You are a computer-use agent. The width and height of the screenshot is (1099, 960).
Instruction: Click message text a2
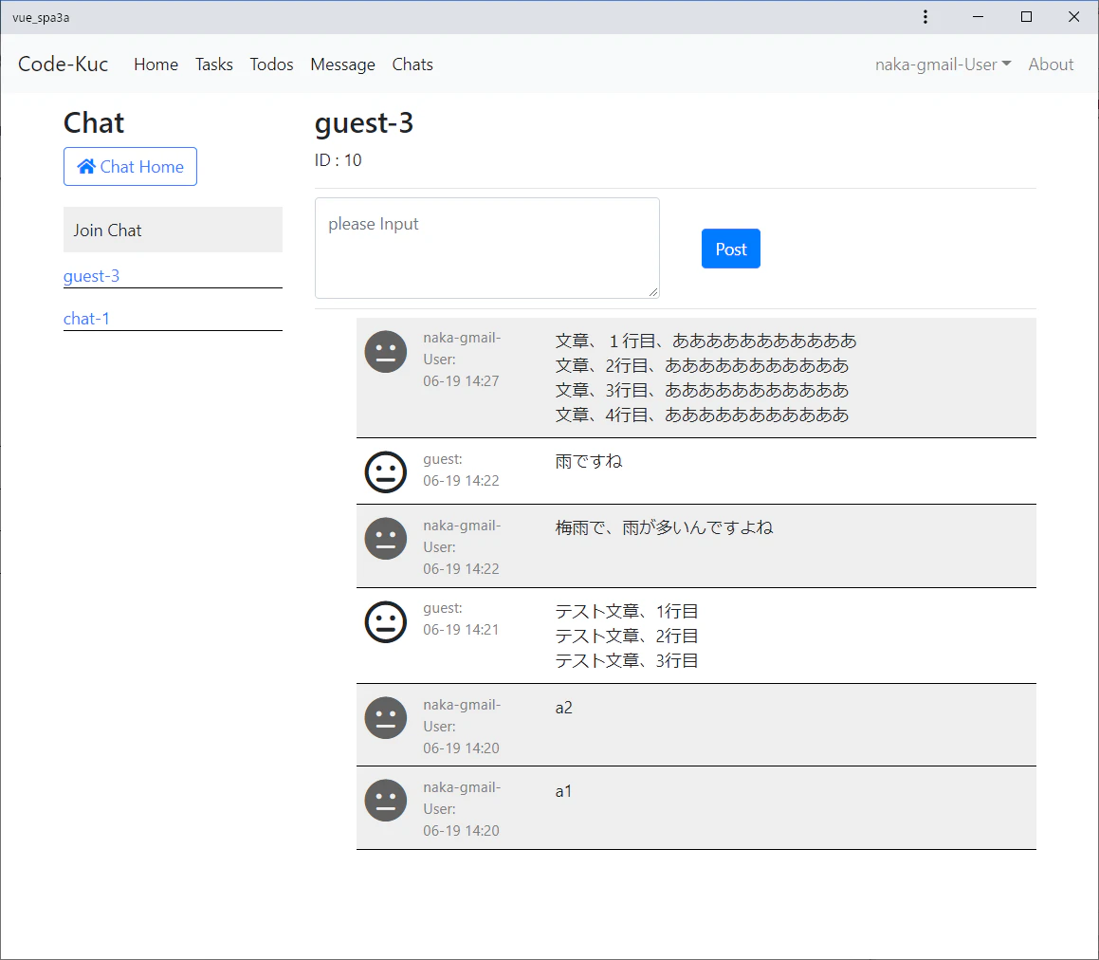pyautogui.click(x=563, y=708)
